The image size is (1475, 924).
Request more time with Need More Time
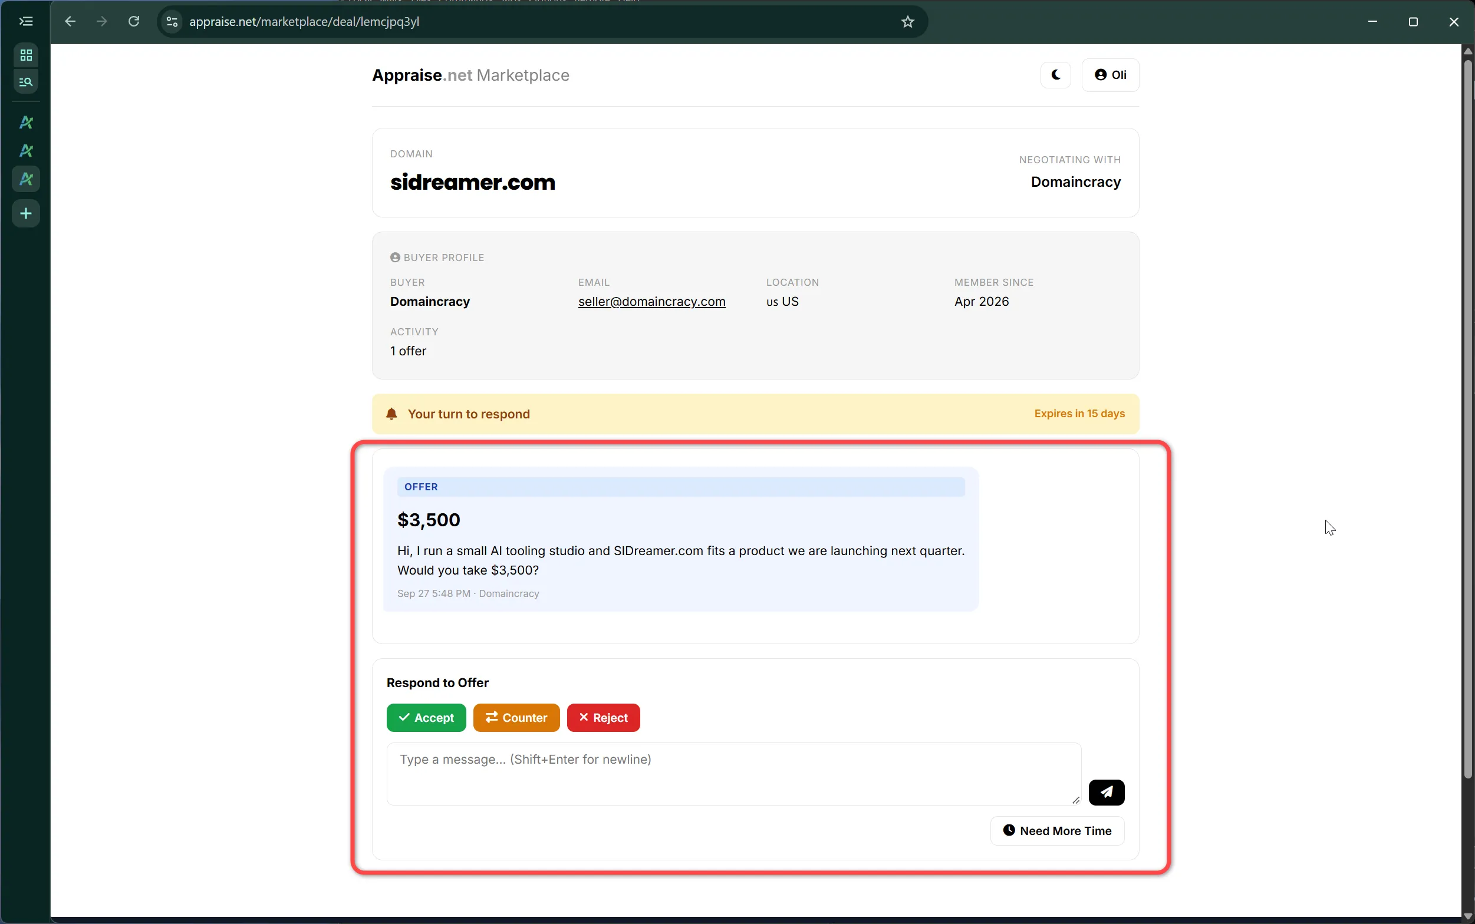(x=1057, y=830)
